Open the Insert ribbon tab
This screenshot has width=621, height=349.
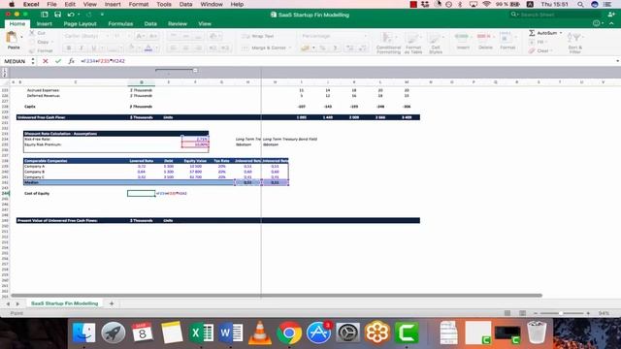click(x=44, y=23)
